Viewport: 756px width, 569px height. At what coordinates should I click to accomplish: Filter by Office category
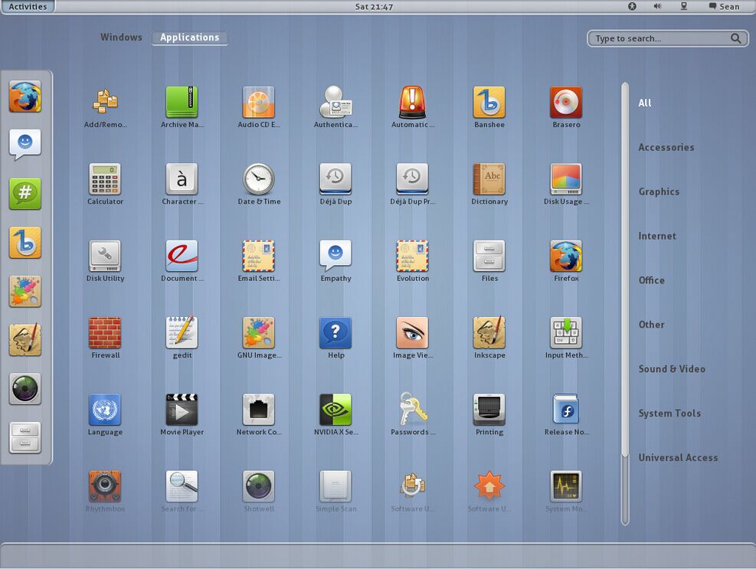pos(651,280)
